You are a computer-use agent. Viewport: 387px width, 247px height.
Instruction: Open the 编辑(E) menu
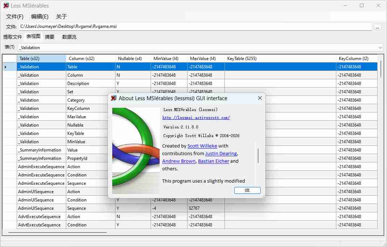[39, 16]
